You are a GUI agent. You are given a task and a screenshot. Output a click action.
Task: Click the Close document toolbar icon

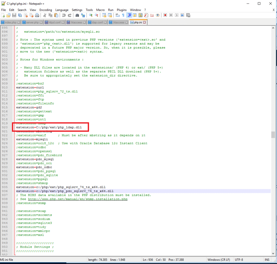[26, 15]
